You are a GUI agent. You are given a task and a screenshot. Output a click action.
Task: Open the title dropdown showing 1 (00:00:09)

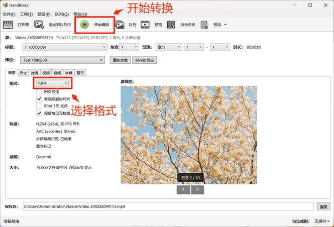(x=65, y=47)
